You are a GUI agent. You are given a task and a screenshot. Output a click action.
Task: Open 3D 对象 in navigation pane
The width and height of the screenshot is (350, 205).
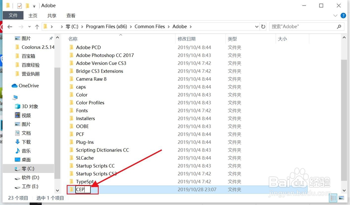tap(30, 107)
